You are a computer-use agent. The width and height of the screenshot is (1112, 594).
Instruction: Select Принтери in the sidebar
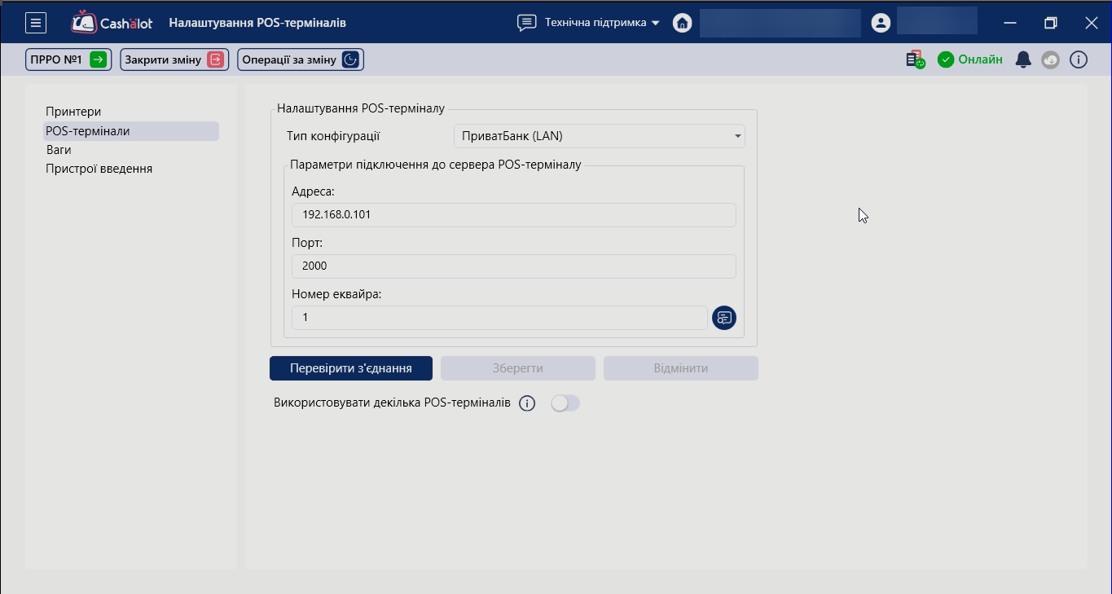[73, 112]
